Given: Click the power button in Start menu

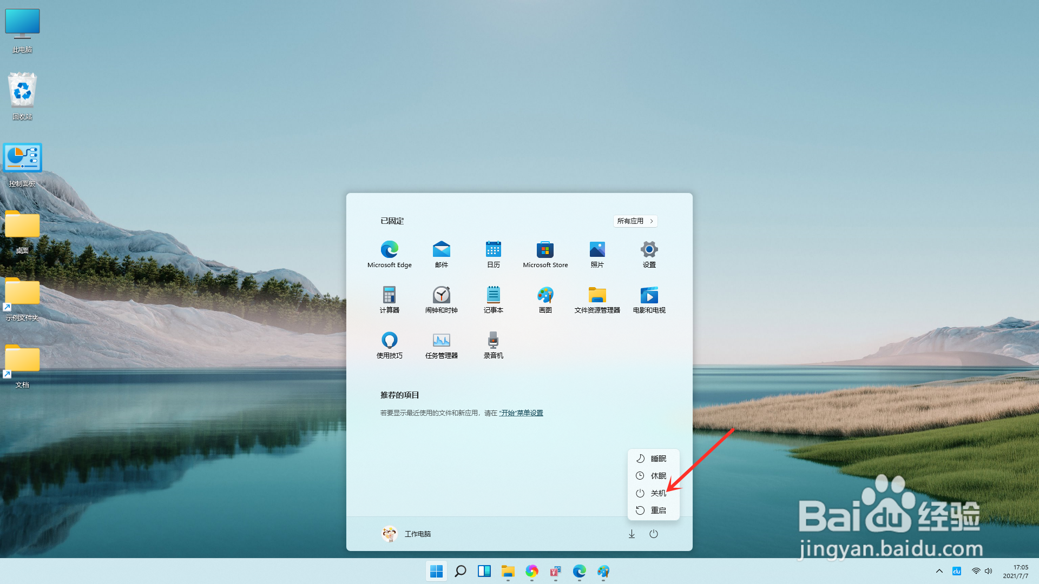Looking at the screenshot, I should (653, 534).
